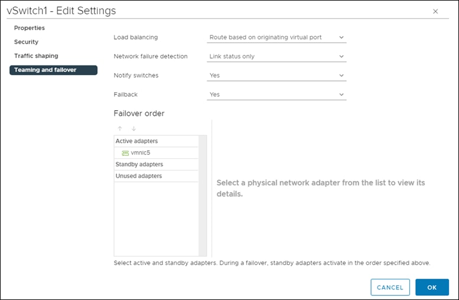
Task: Move adapter up with the up arrow icon
Action: coord(120,129)
